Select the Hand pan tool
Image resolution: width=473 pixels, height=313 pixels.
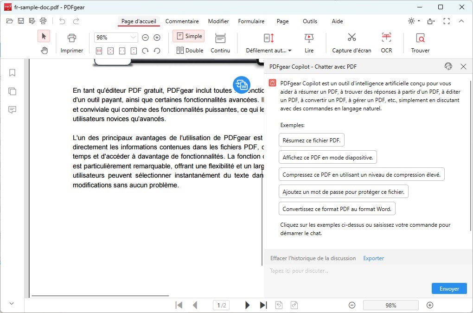point(44,51)
